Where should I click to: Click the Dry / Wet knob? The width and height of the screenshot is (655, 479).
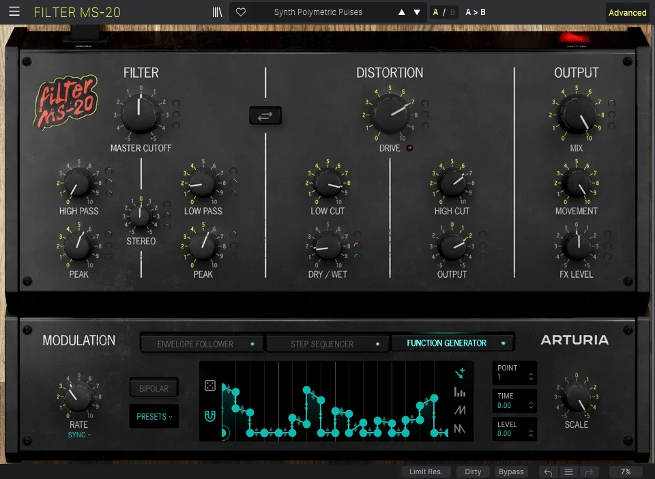[x=327, y=246]
